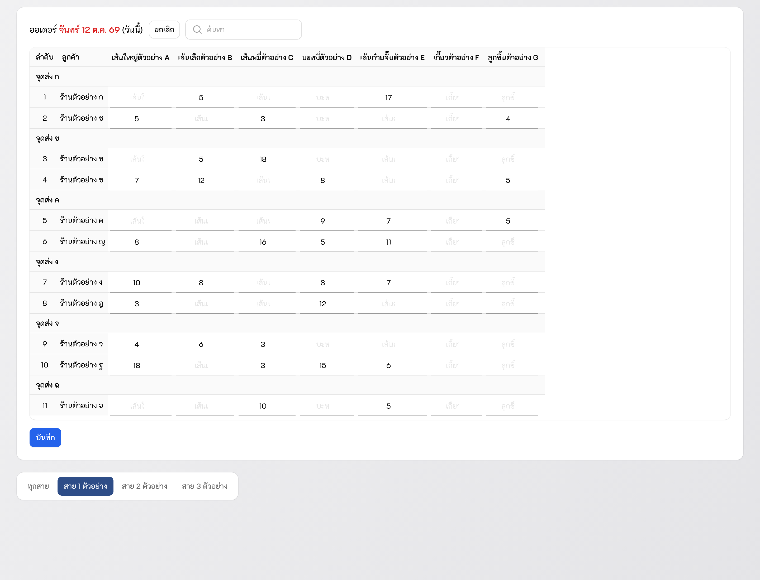
Task: Save orders with the บันทึก button
Action: 45,437
